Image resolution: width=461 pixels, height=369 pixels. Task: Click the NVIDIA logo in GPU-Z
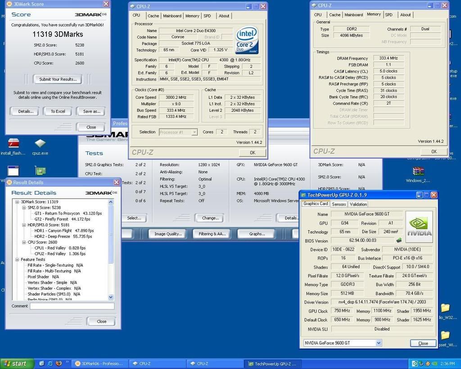click(x=419, y=227)
